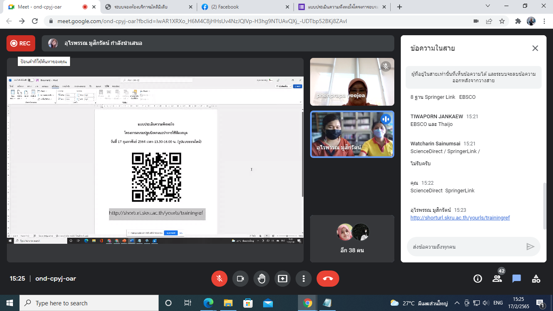
Task: Open the Windows Start menu
Action: (x=10, y=303)
